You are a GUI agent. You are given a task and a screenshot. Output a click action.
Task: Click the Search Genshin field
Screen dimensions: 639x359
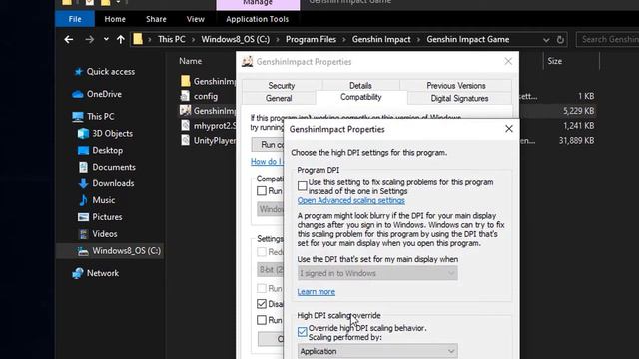point(608,40)
